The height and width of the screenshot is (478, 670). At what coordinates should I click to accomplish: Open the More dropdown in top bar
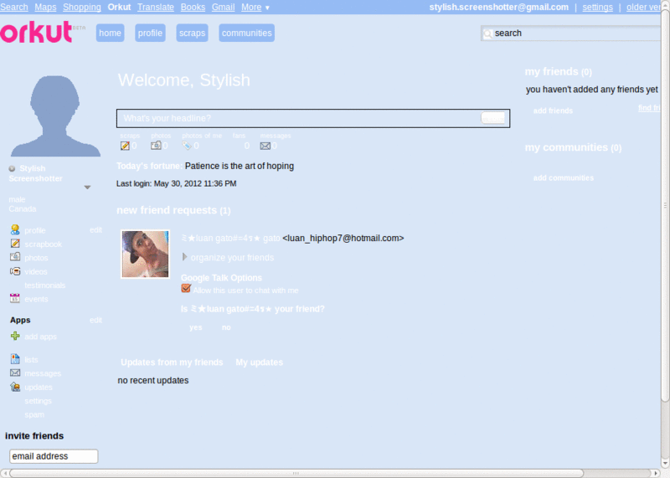click(x=255, y=8)
